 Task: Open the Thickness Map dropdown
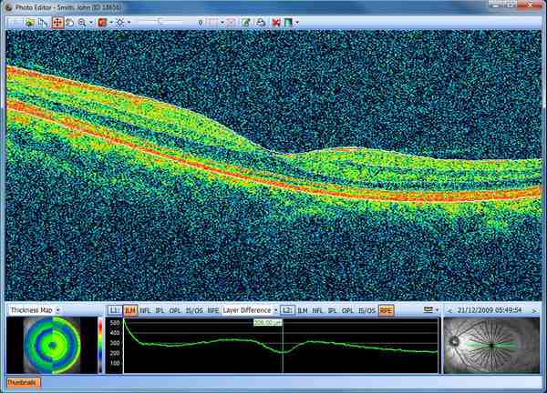click(58, 310)
